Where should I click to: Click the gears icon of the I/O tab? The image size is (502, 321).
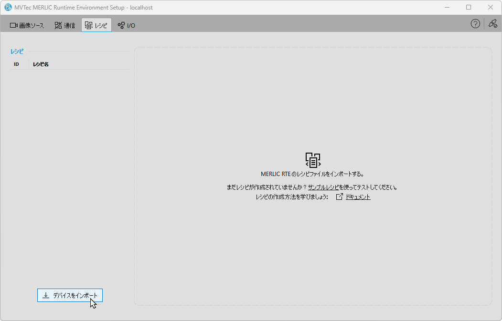pyautogui.click(x=121, y=25)
